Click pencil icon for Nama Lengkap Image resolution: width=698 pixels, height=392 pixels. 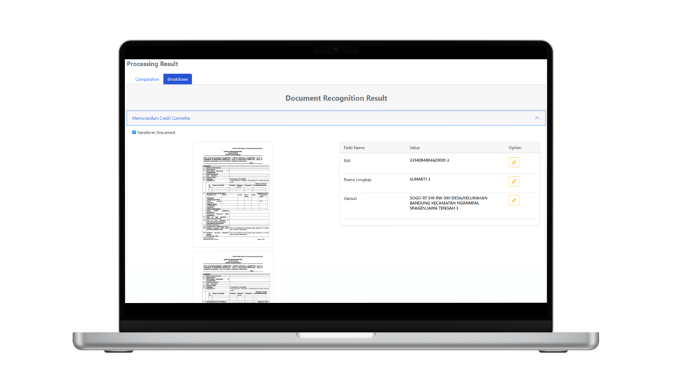click(x=514, y=182)
